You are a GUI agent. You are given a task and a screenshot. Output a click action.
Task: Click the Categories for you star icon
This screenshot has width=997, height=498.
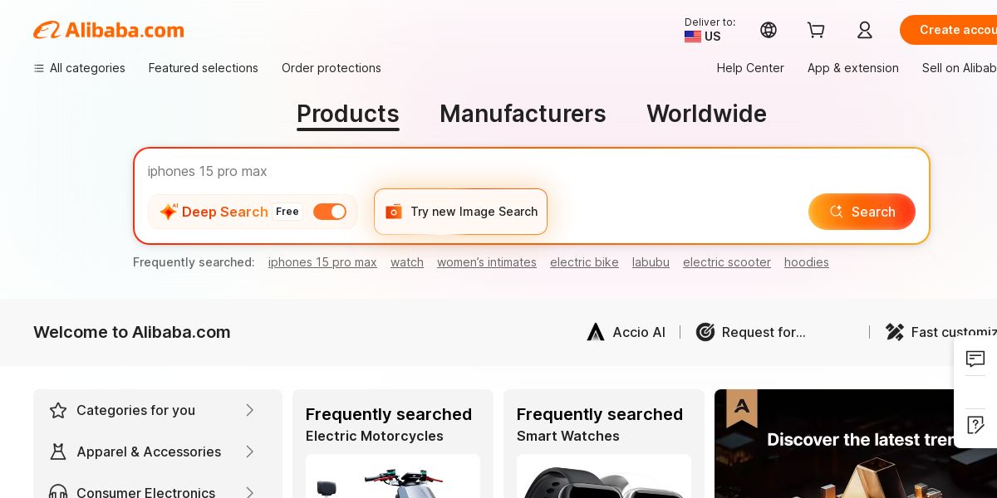point(58,410)
